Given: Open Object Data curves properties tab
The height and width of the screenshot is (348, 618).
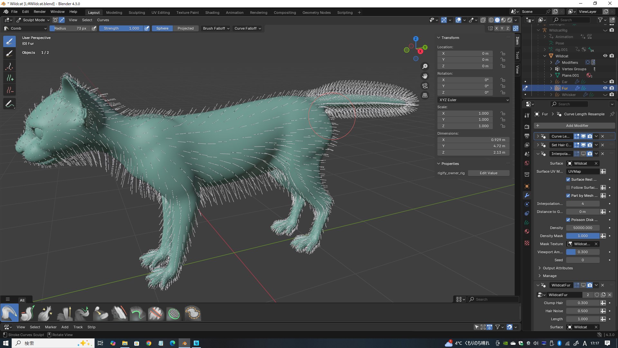Looking at the screenshot, I should coord(527,222).
